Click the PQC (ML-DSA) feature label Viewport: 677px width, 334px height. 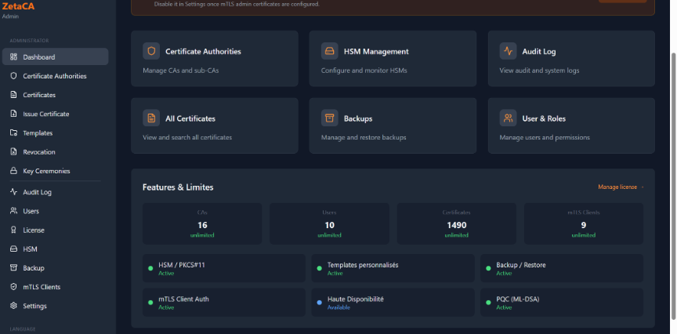pyautogui.click(x=518, y=299)
